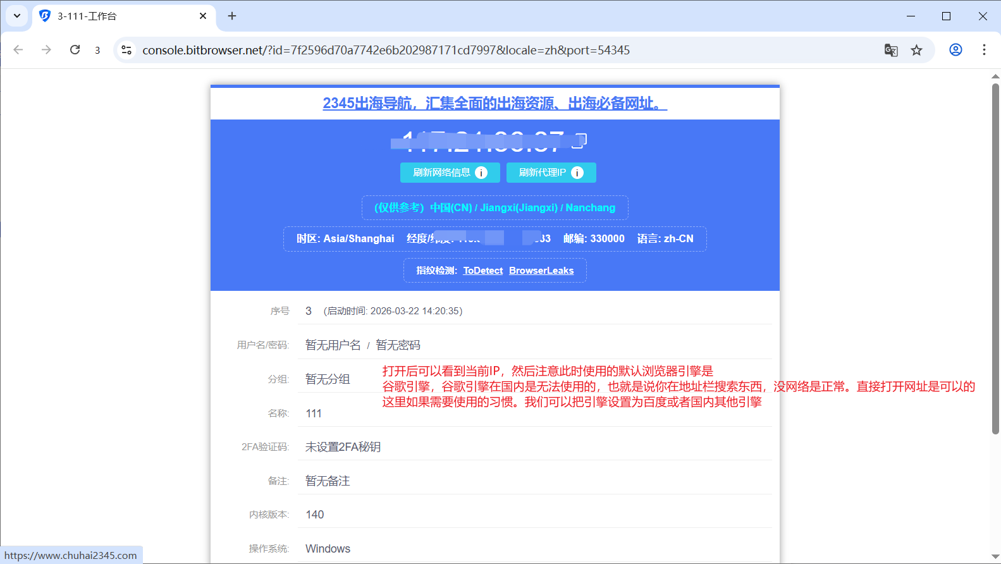1001x564 pixels.
Task: Focus the console.bitbrowser.net address bar
Action: [386, 50]
